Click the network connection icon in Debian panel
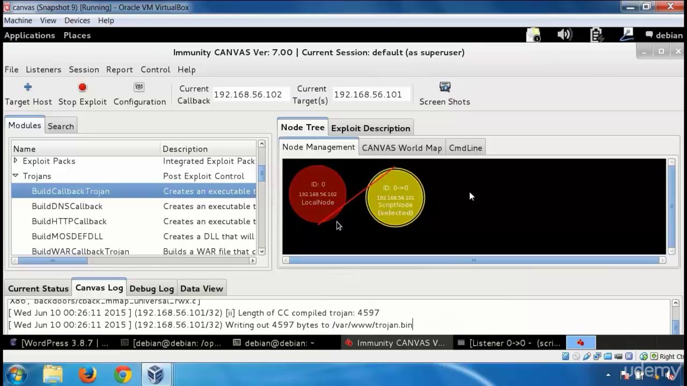This screenshot has width=687, height=386. (626, 35)
